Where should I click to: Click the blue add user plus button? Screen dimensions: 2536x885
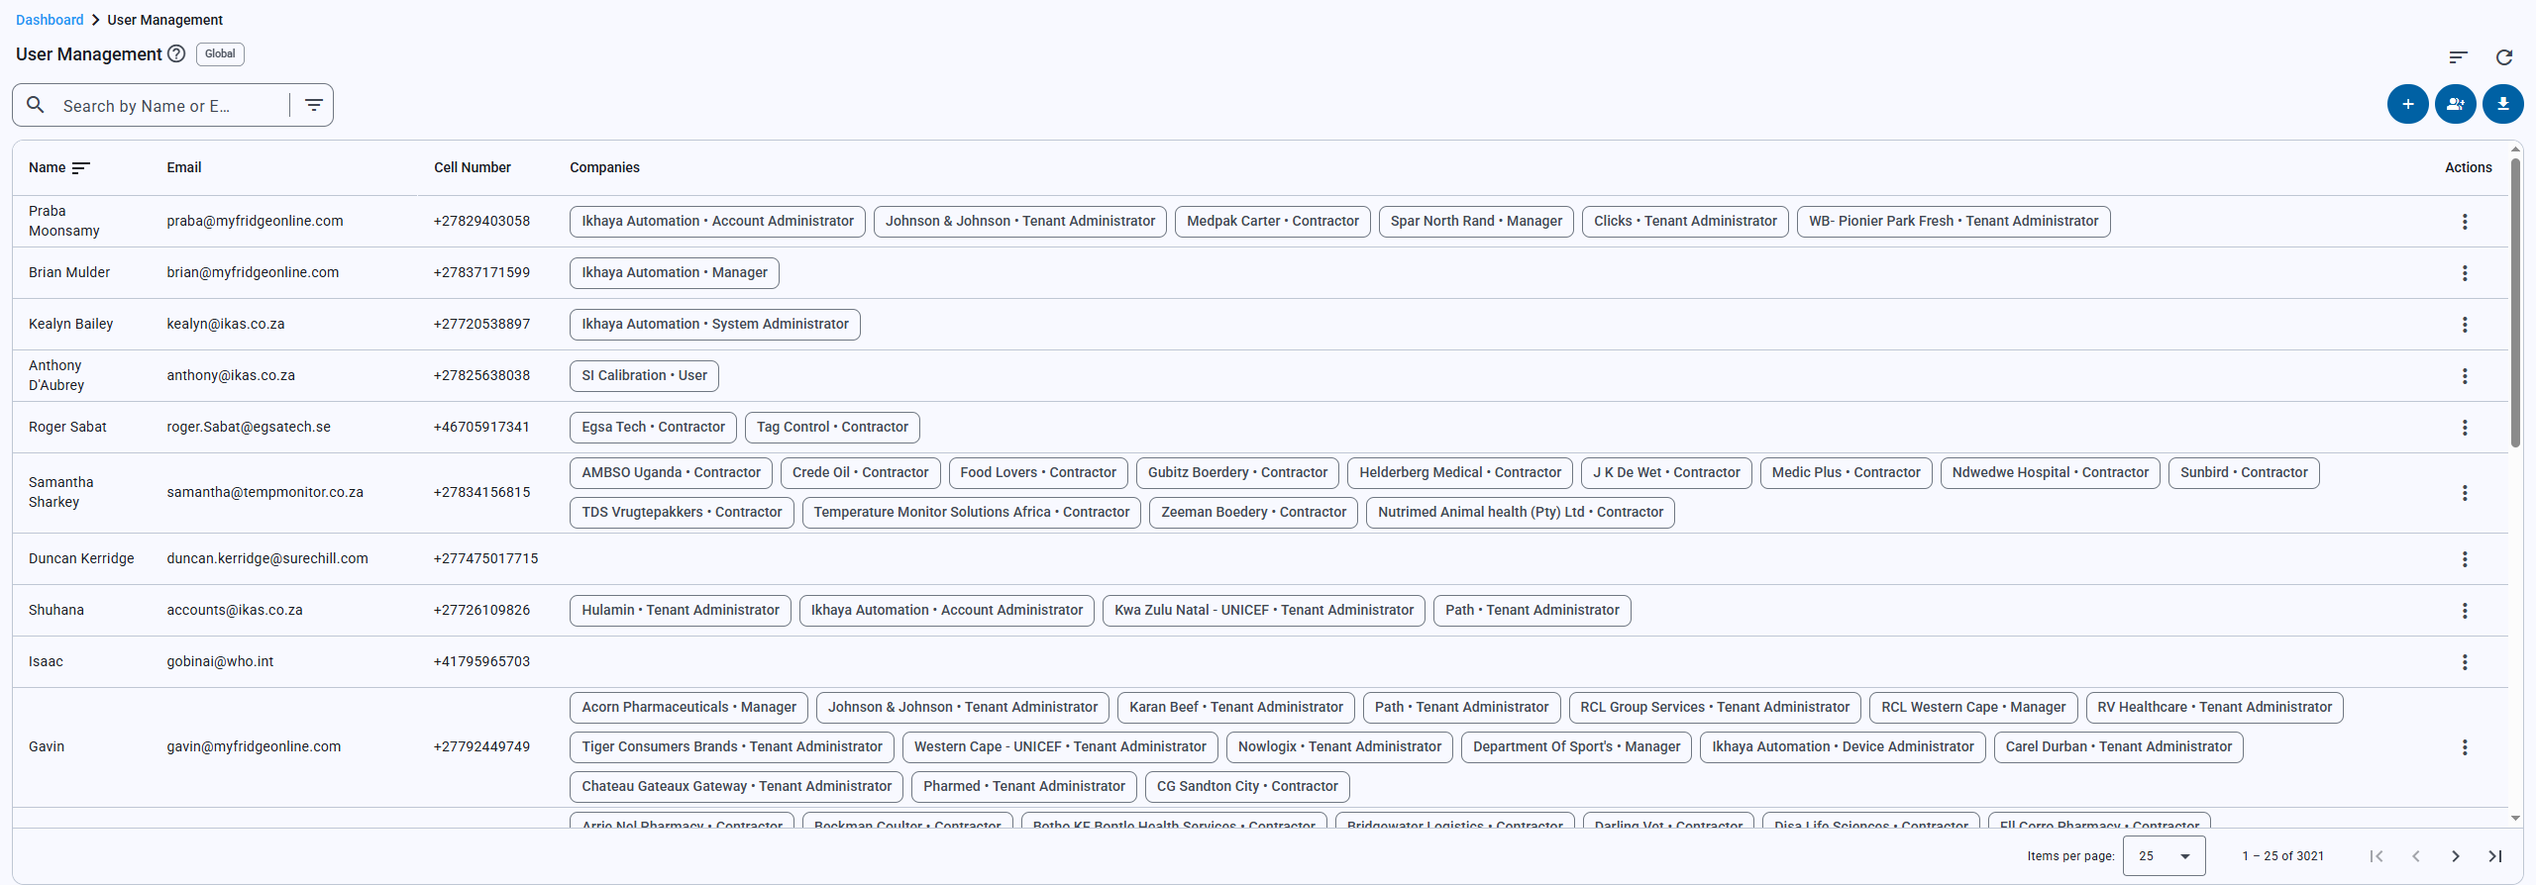pyautogui.click(x=2407, y=104)
